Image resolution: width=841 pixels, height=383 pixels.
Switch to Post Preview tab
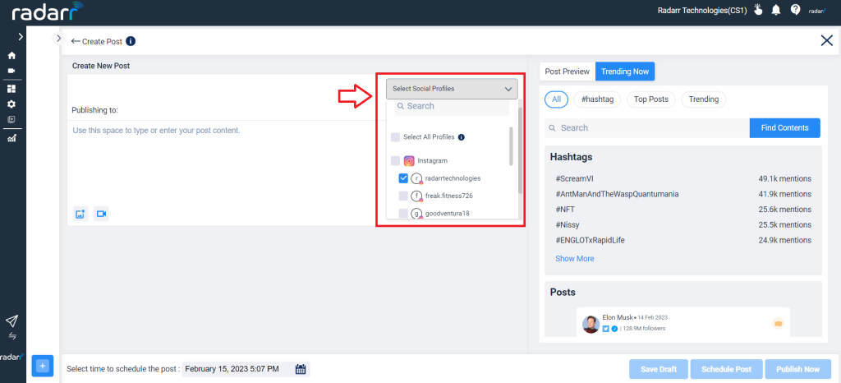coord(567,72)
